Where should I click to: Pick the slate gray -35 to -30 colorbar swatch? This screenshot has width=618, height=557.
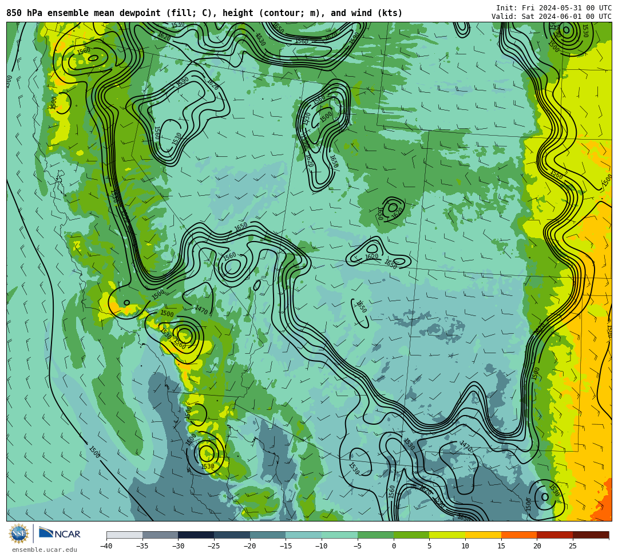pos(160,535)
